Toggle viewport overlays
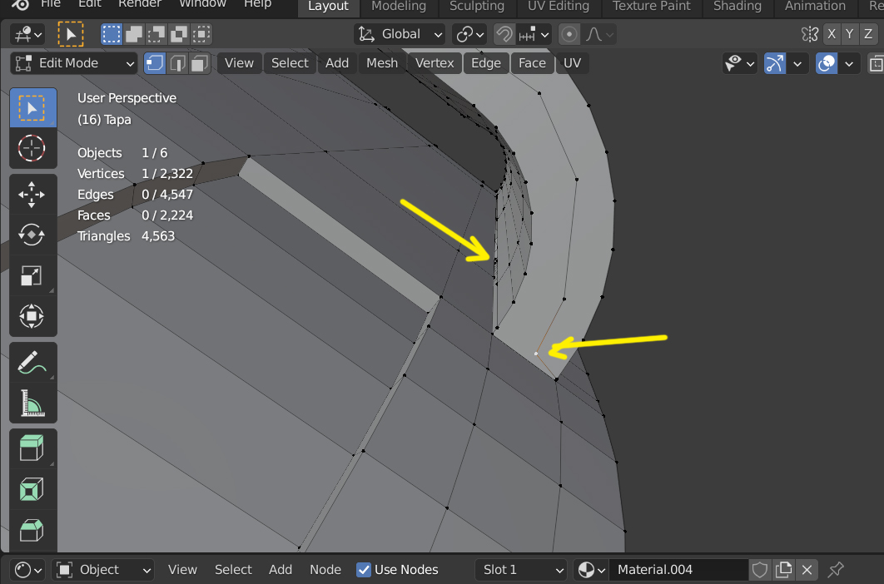The height and width of the screenshot is (584, 884). [x=827, y=63]
